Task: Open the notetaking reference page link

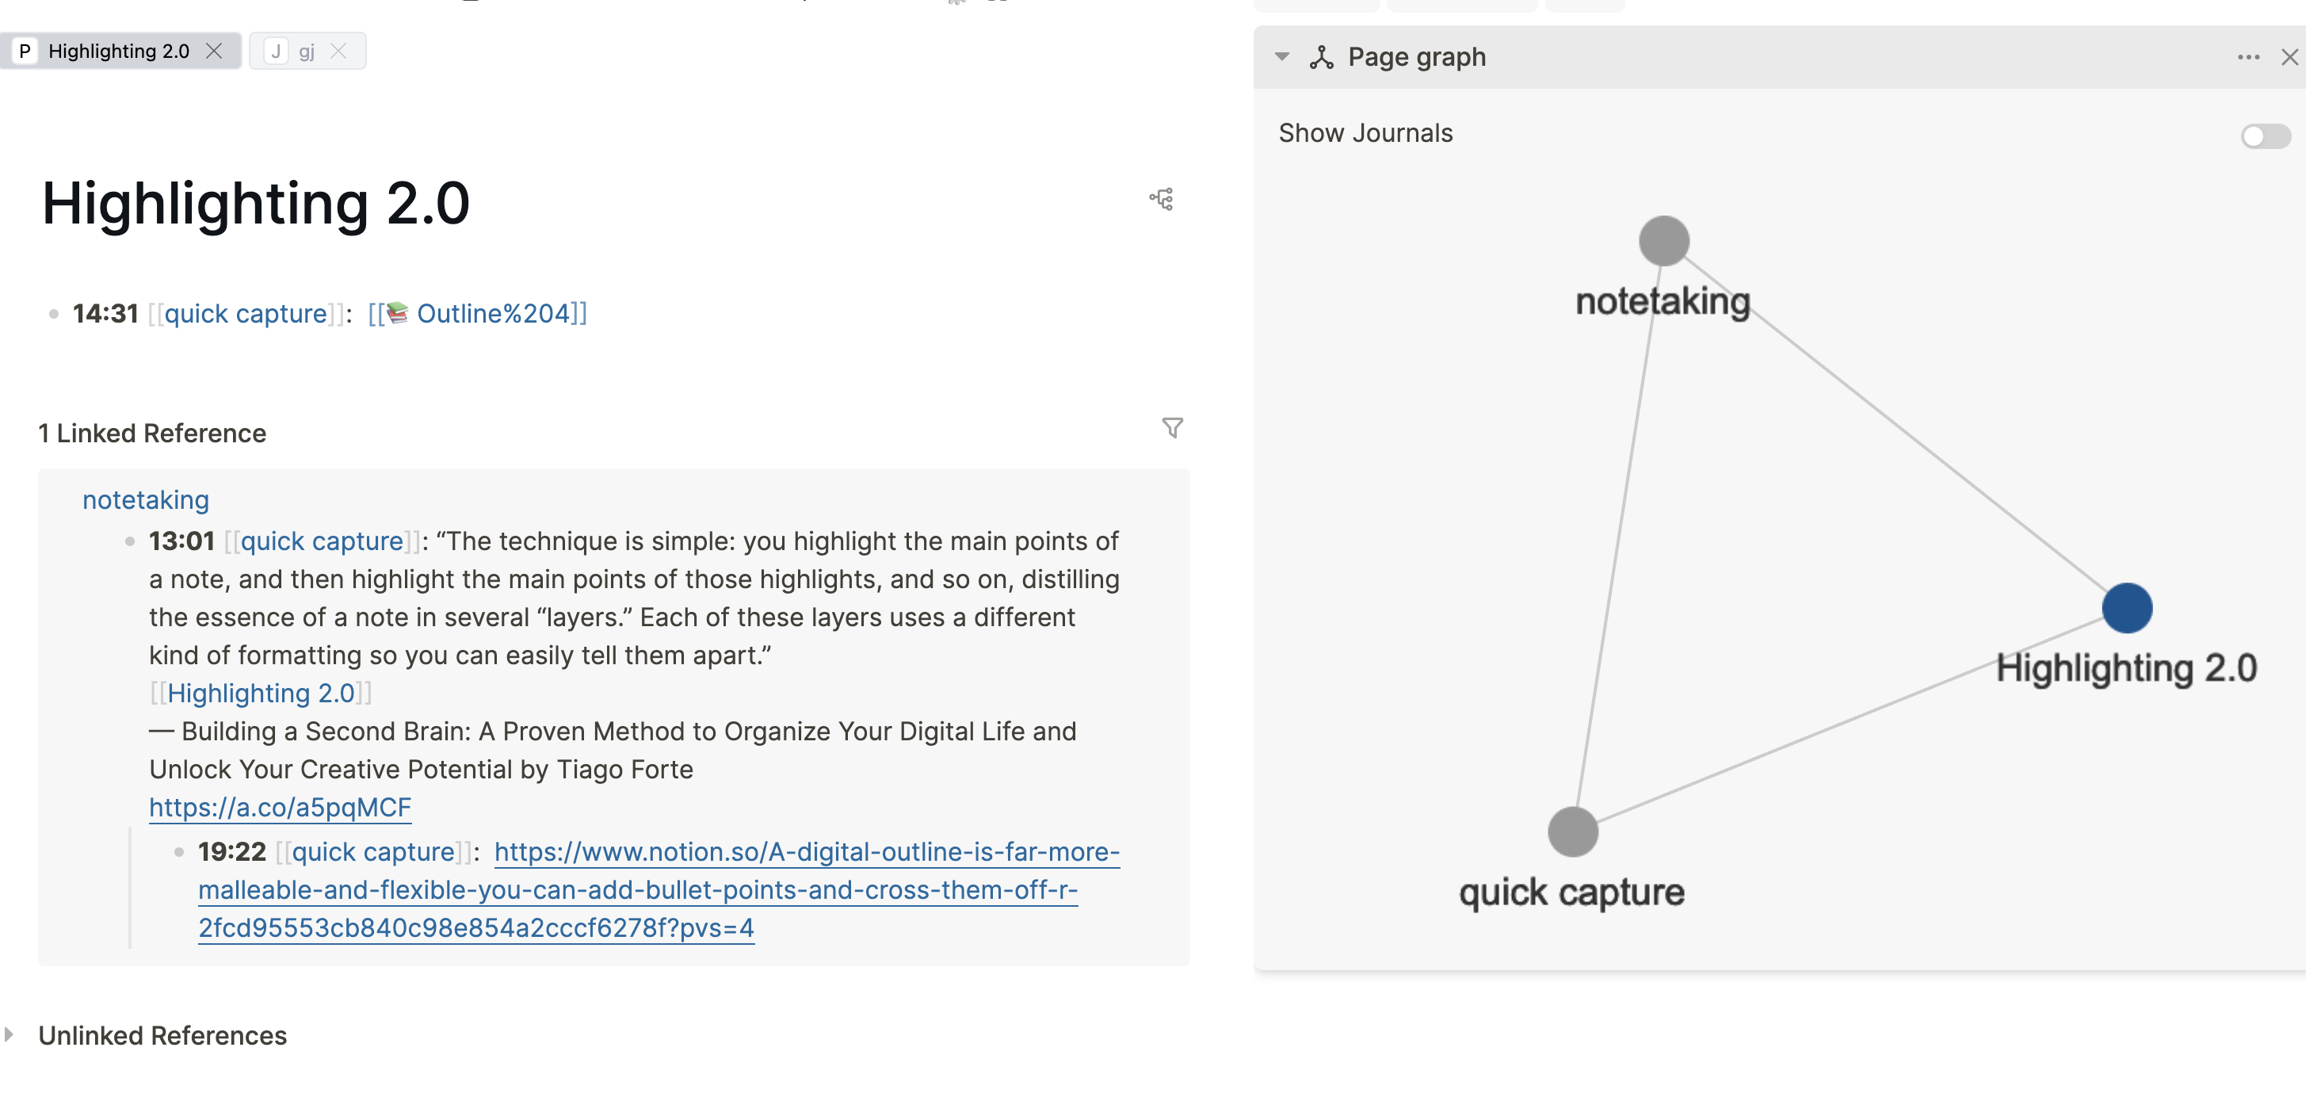Action: pos(146,499)
